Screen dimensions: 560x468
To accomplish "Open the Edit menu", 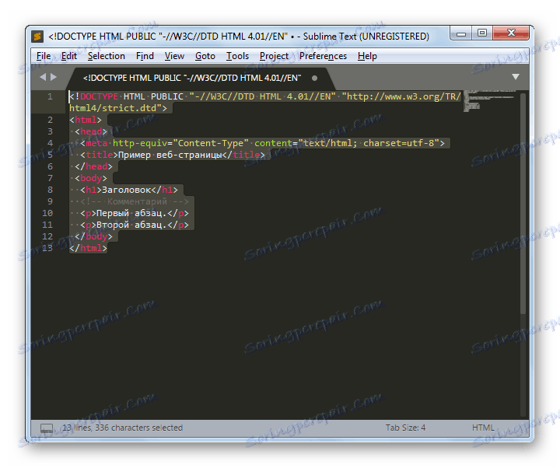I will point(69,57).
